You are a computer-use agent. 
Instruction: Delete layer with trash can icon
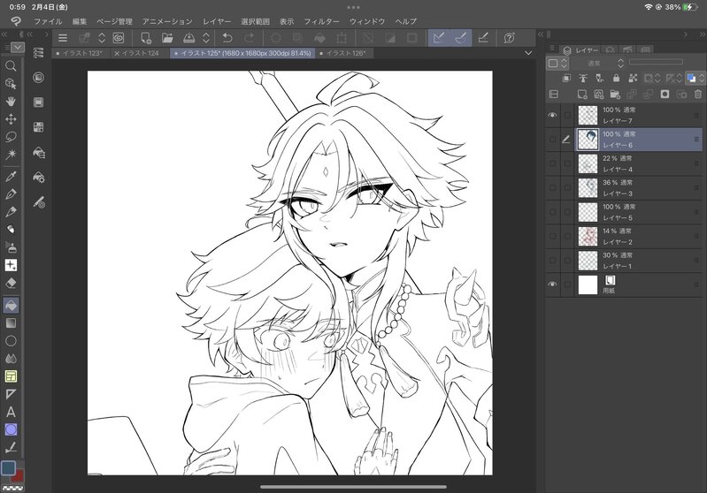698,95
